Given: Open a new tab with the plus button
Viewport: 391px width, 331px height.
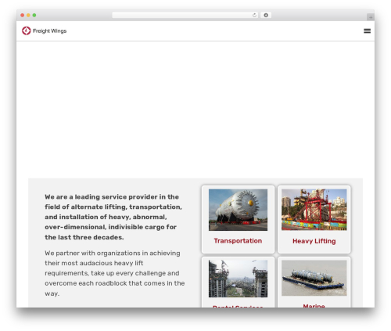Looking at the screenshot, I should [371, 17].
